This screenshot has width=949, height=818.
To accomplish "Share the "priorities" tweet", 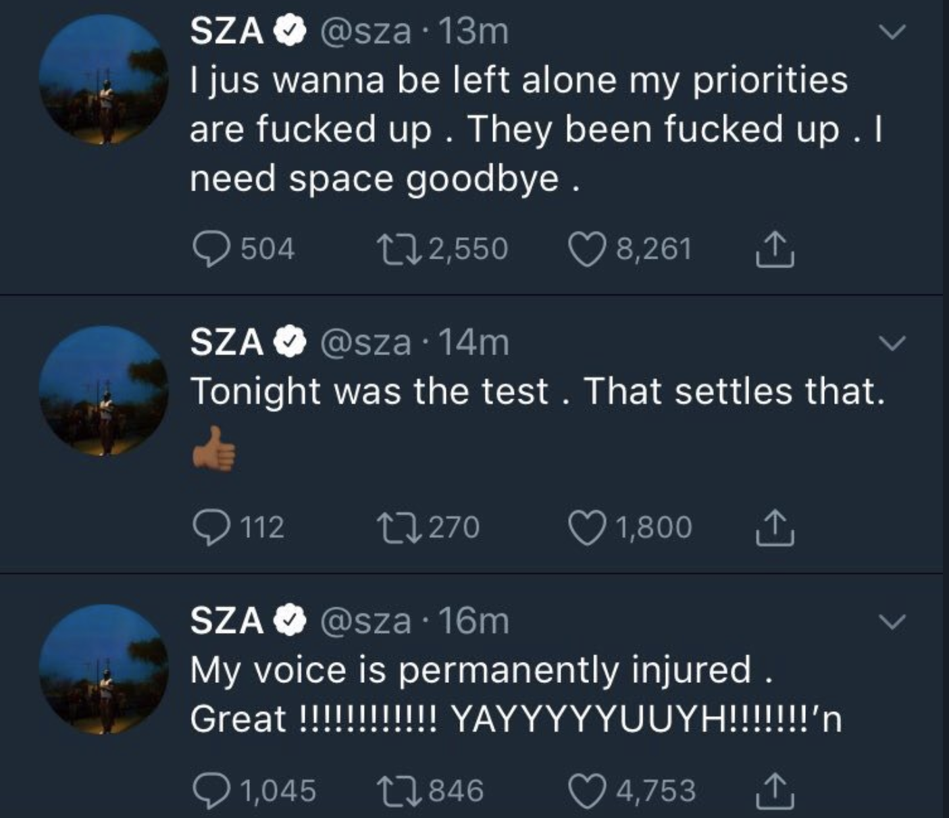I will (774, 249).
